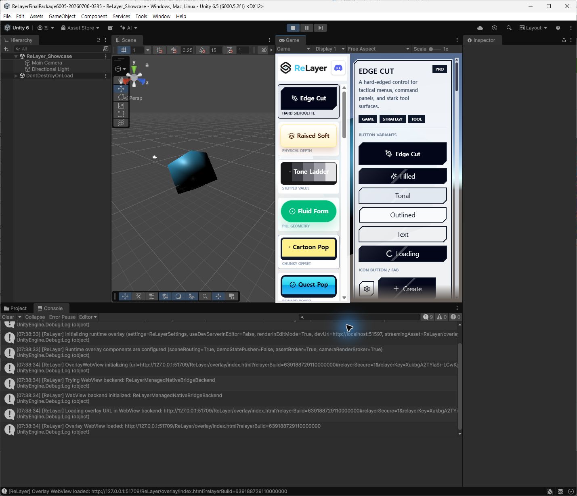The image size is (577, 496).
Task: Click the camera visibility overlay icon
Action: 232,296
